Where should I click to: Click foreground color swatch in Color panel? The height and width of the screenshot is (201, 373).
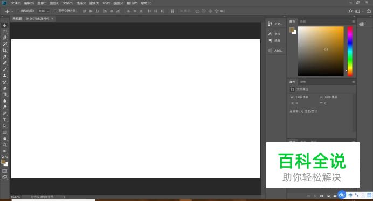point(292,30)
